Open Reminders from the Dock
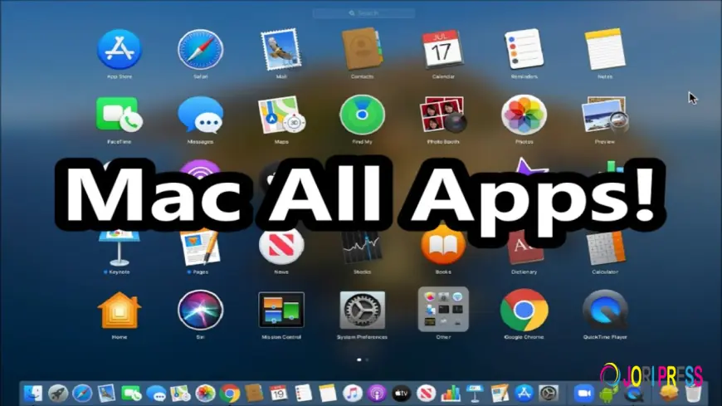 [304, 394]
